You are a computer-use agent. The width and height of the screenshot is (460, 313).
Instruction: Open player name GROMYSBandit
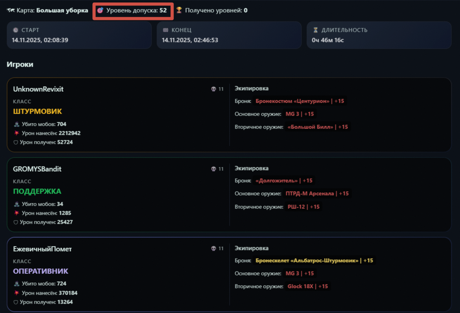(37, 169)
